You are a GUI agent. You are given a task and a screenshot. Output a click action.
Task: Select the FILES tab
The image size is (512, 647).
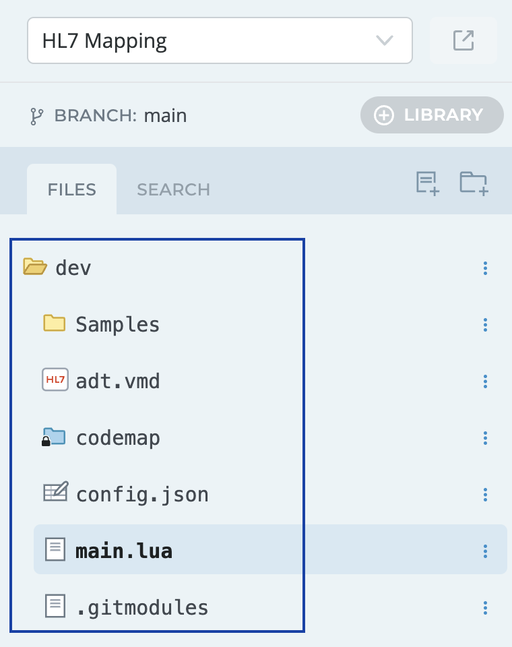[x=71, y=190]
